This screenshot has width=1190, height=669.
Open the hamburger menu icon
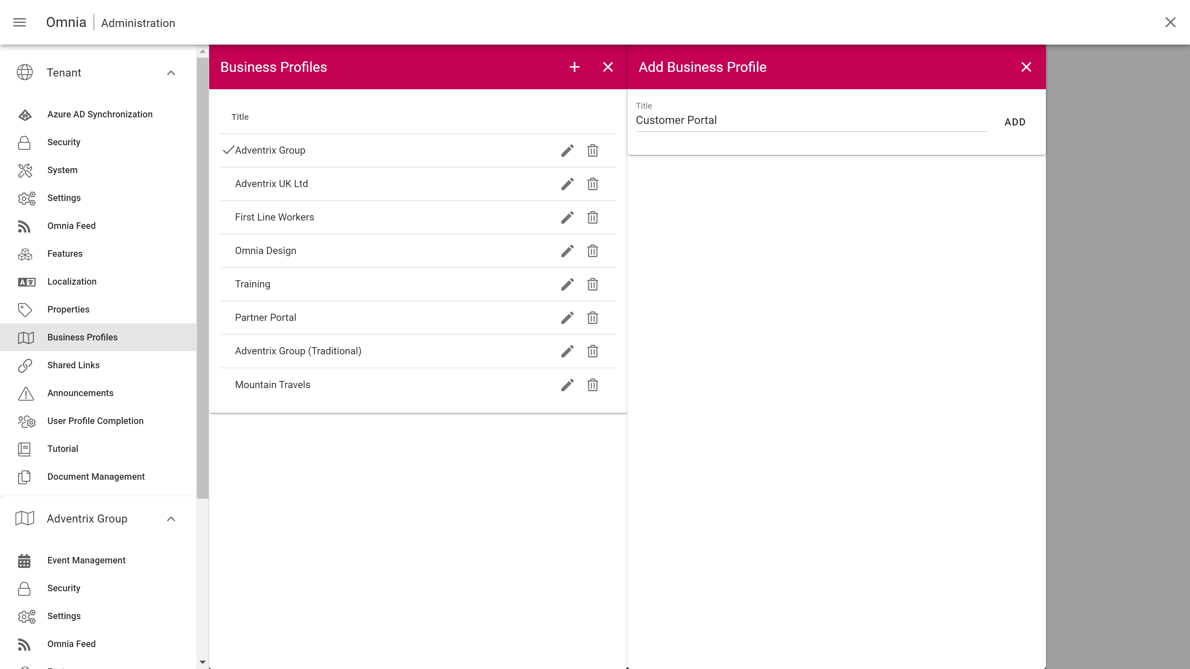click(20, 22)
